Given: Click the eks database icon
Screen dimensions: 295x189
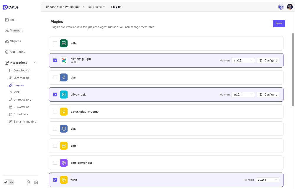Looking at the screenshot, I should click(64, 129).
